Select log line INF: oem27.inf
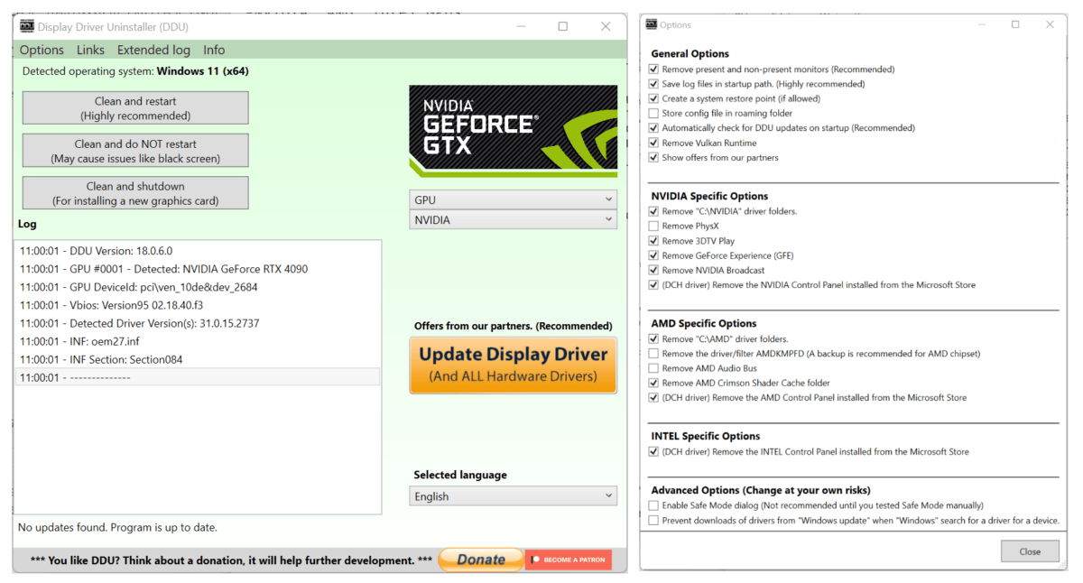1083x583 pixels. pos(198,341)
